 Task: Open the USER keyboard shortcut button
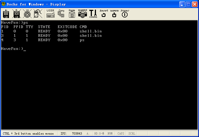[x=50, y=13]
